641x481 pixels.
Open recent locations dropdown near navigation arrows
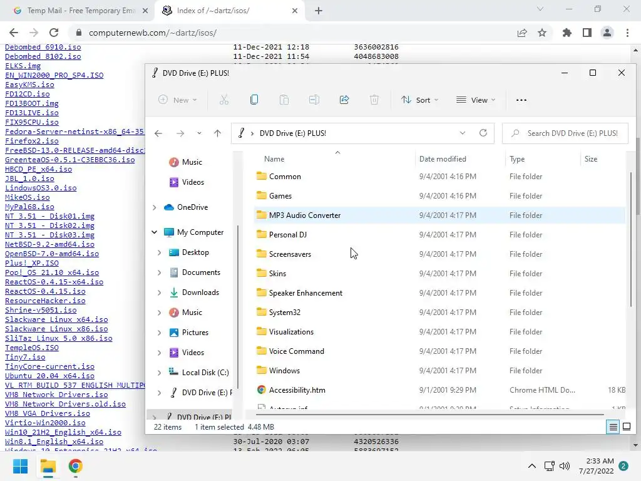click(x=199, y=133)
